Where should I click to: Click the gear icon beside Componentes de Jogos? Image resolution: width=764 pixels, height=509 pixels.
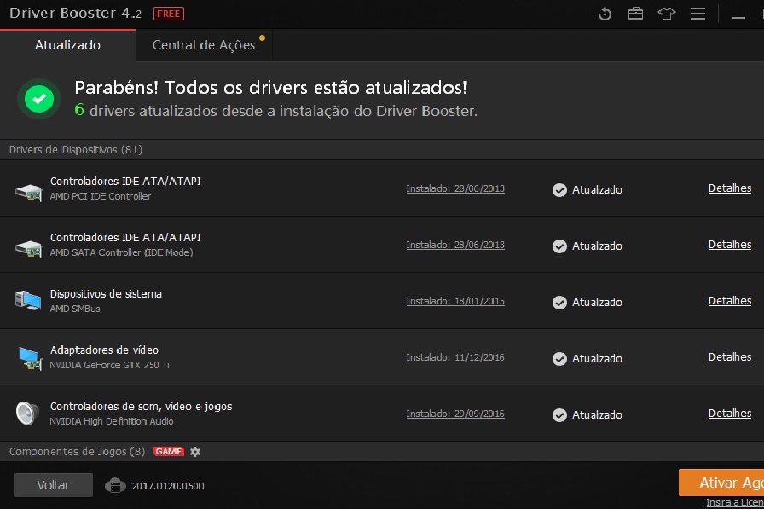click(195, 452)
